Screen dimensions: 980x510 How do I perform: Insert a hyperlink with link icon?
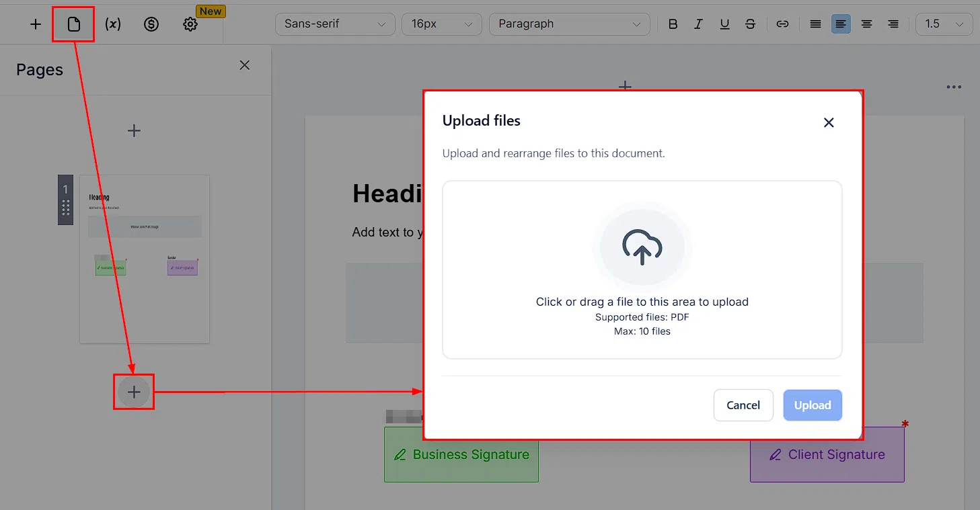pyautogui.click(x=782, y=24)
